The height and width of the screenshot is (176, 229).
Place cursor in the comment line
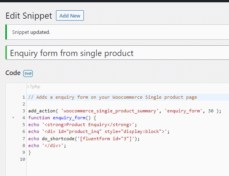(x=112, y=97)
